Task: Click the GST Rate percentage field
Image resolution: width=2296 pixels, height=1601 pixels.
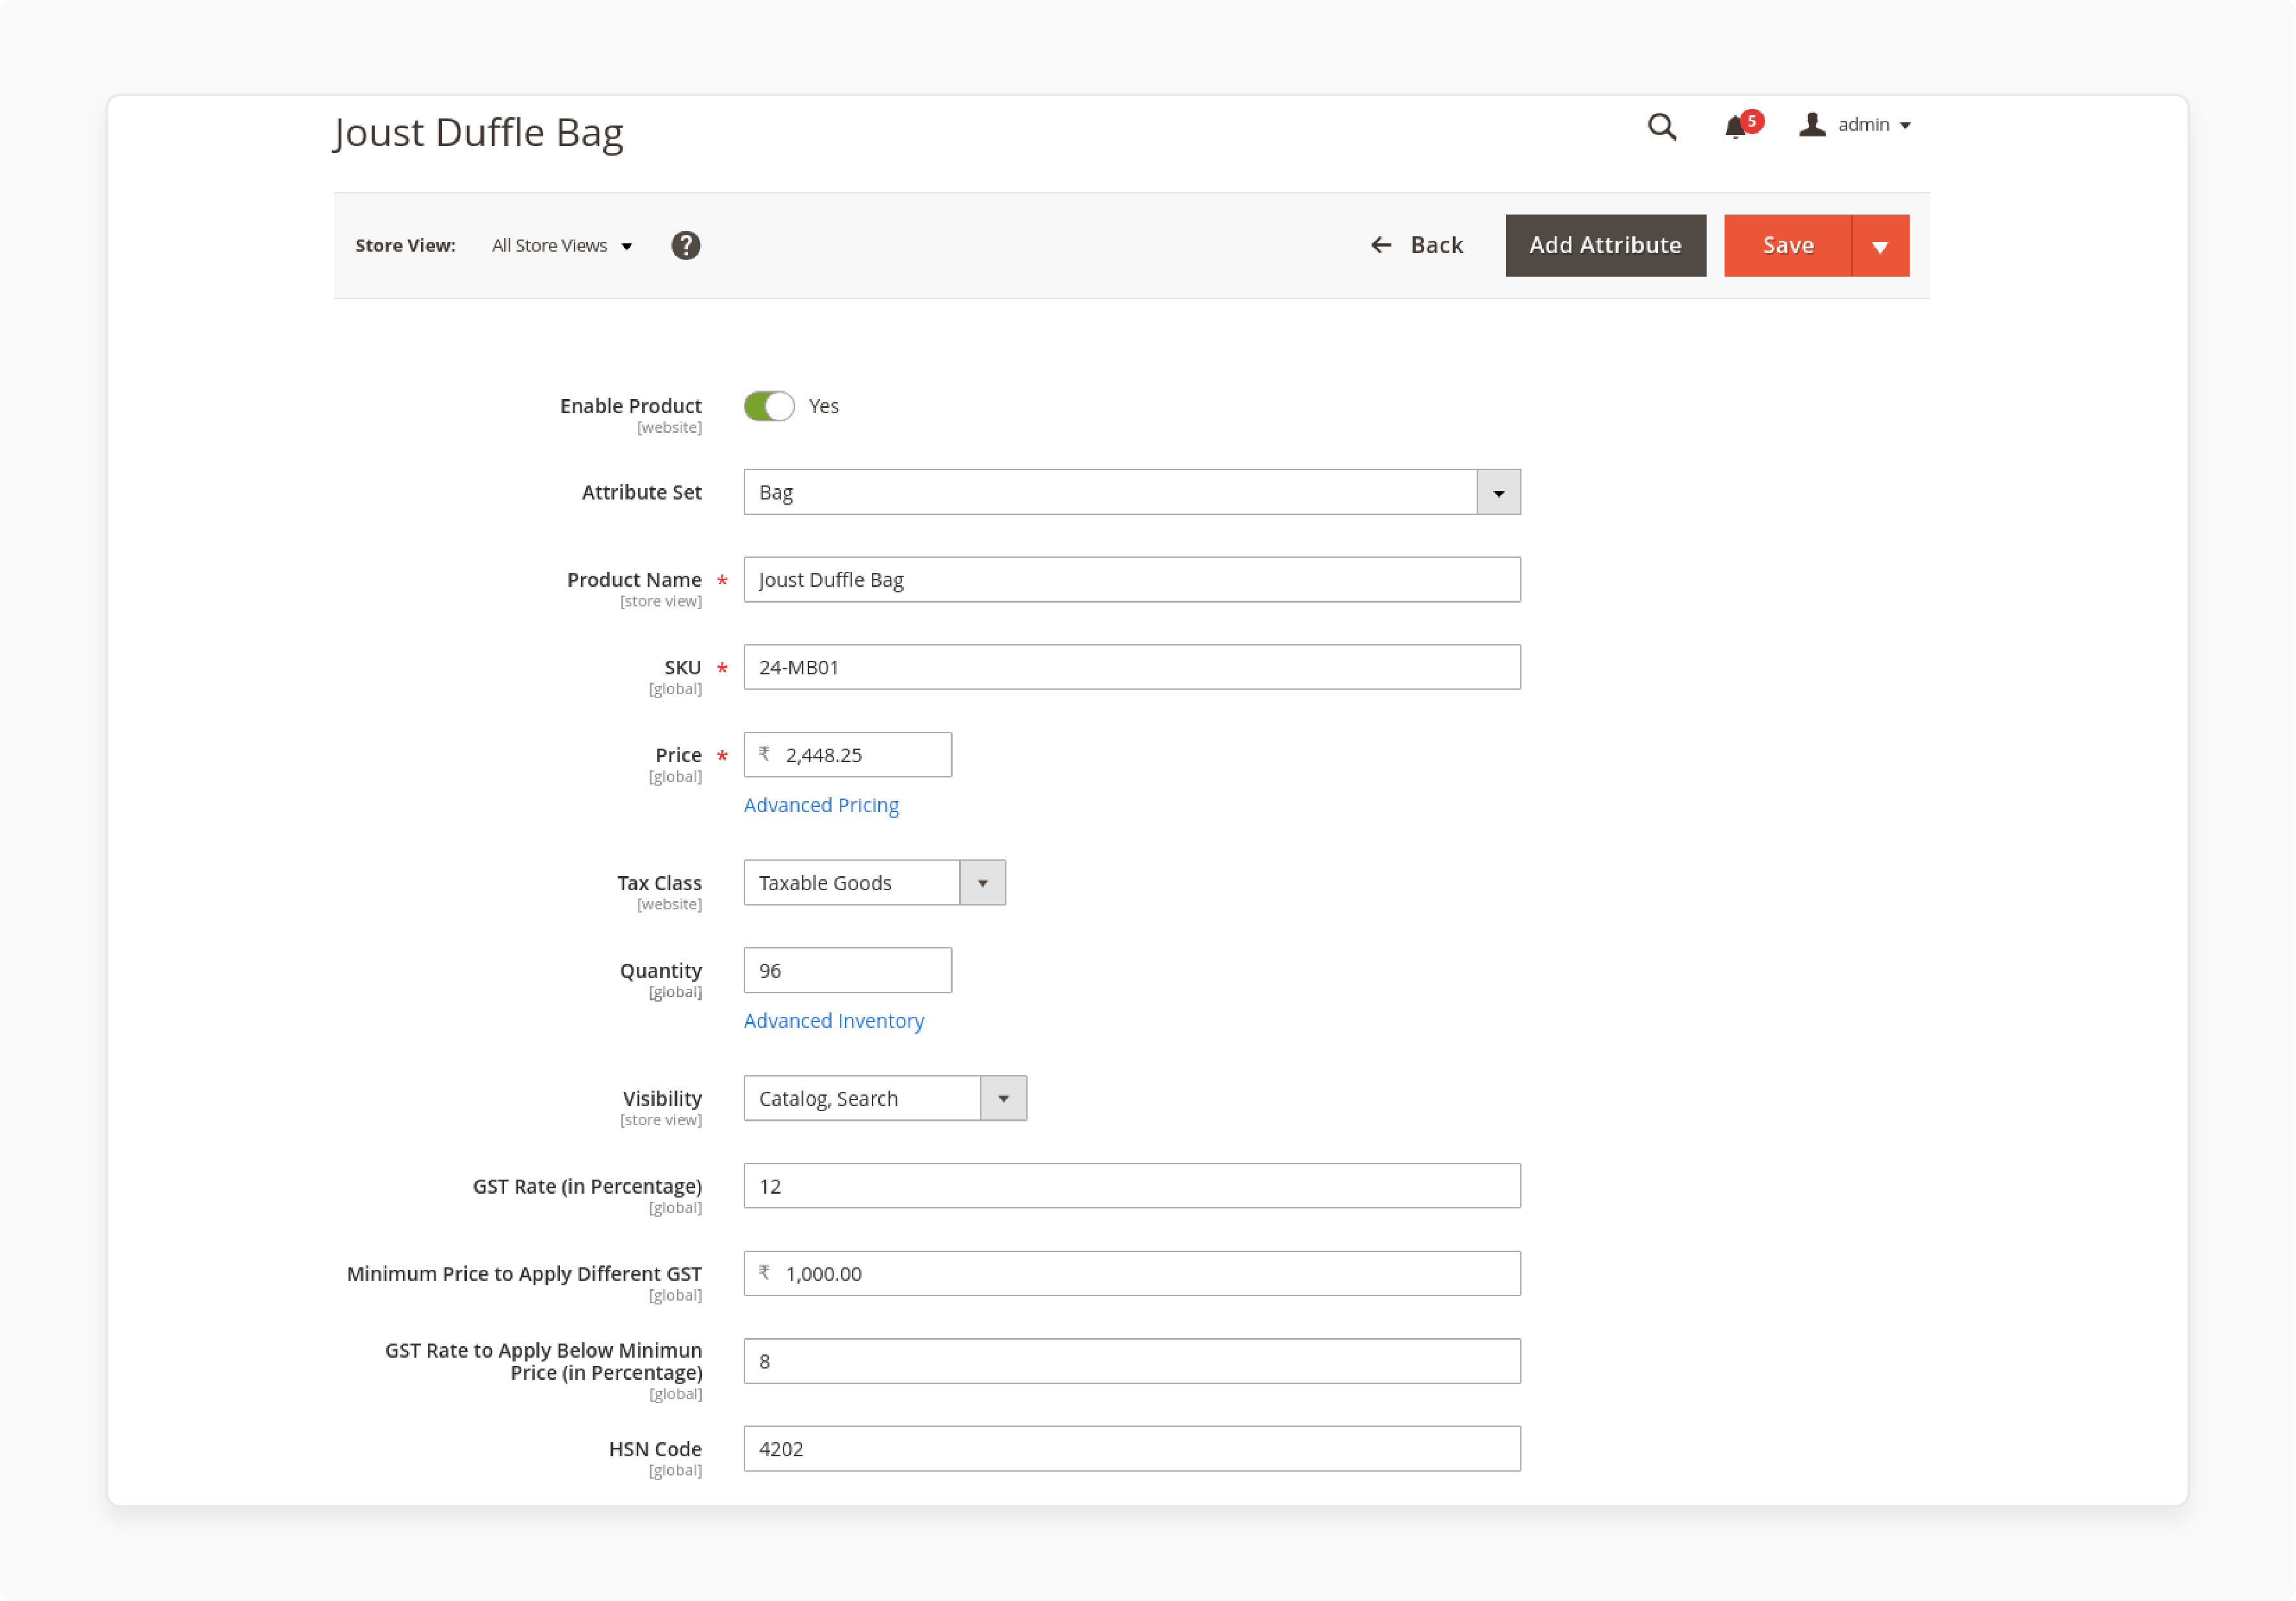Action: click(x=1132, y=1187)
